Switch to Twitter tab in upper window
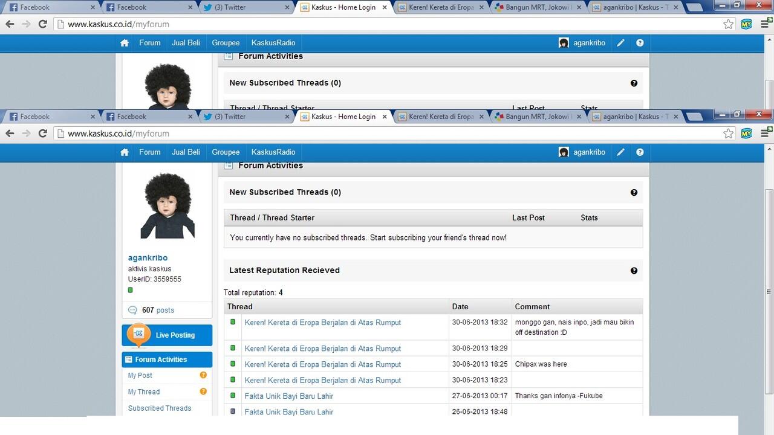774x435 pixels. tap(246, 7)
